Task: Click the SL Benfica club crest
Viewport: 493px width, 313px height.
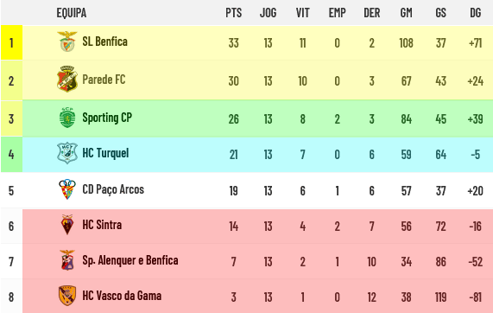Action: [67, 42]
